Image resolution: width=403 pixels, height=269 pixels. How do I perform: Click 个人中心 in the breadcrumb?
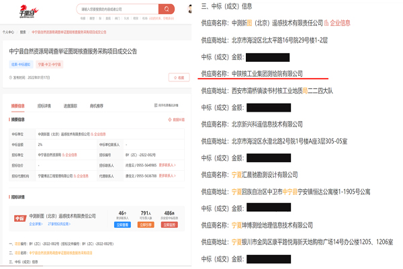8,32
